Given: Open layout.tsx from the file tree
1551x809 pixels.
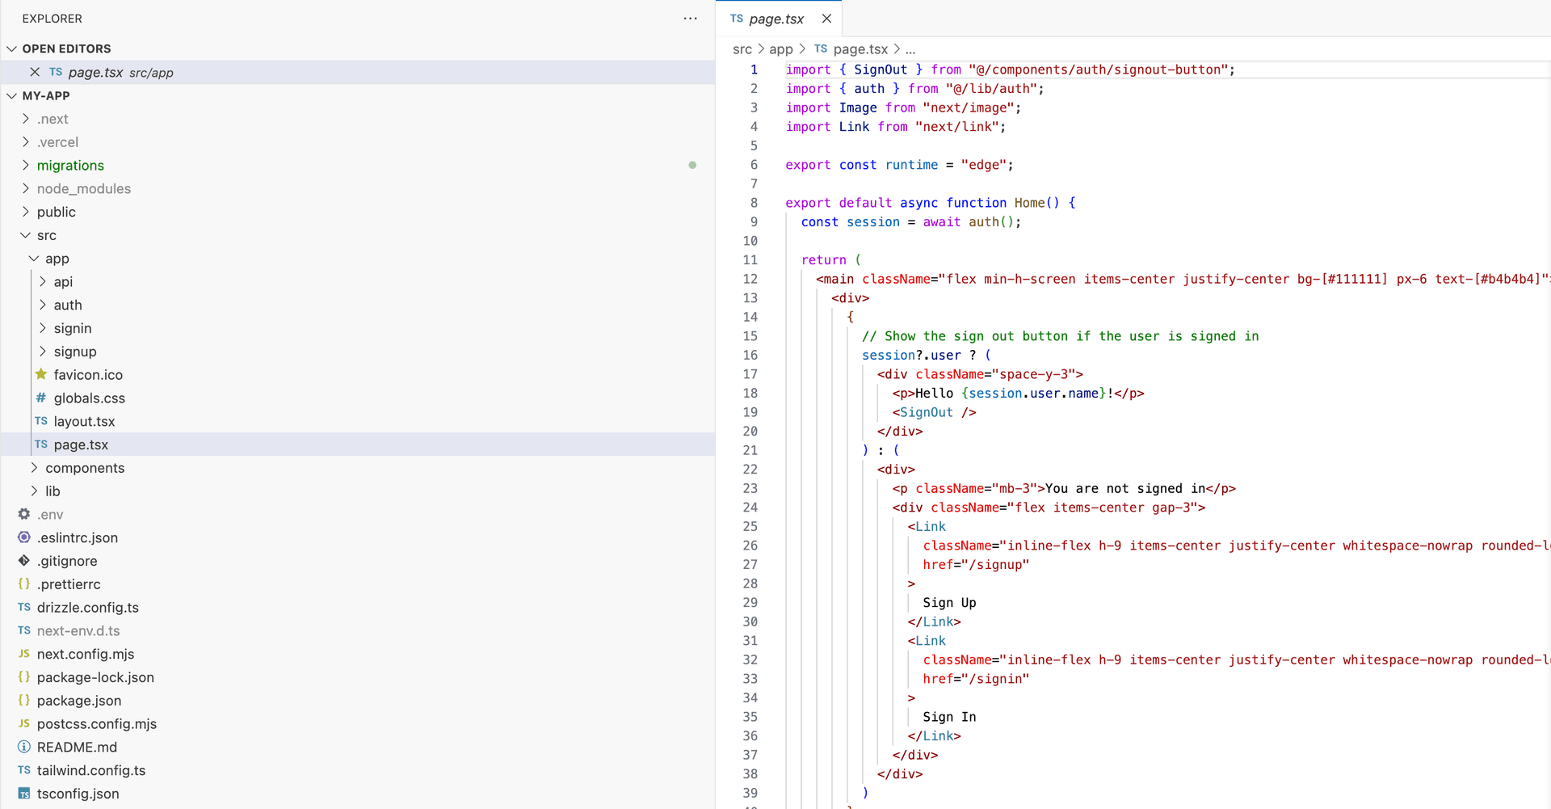Looking at the screenshot, I should tap(84, 421).
